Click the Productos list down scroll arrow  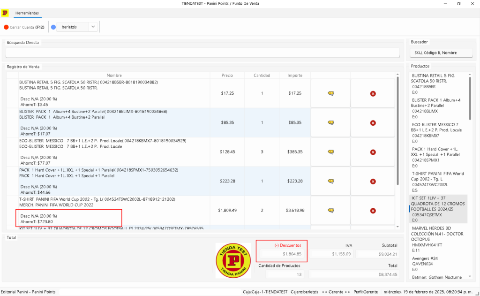coord(470,277)
